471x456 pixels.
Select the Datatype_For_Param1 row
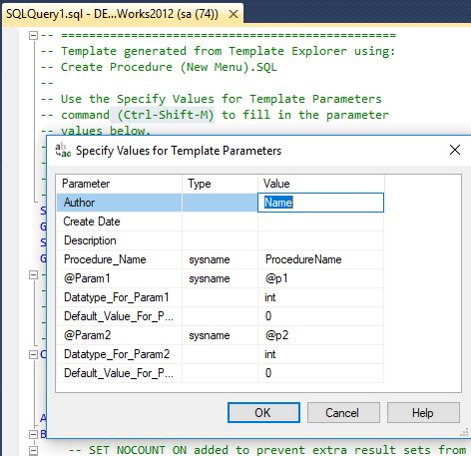pos(220,297)
